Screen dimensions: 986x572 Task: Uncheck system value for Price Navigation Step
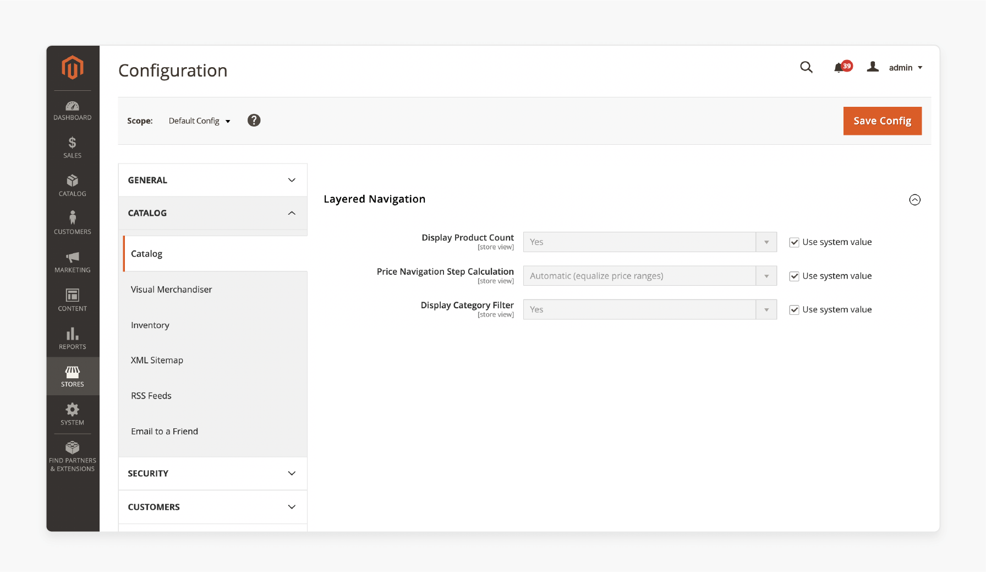(794, 276)
